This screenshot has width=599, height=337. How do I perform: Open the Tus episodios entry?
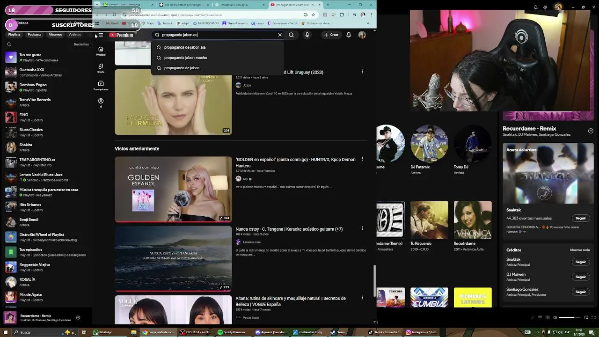tap(47, 252)
